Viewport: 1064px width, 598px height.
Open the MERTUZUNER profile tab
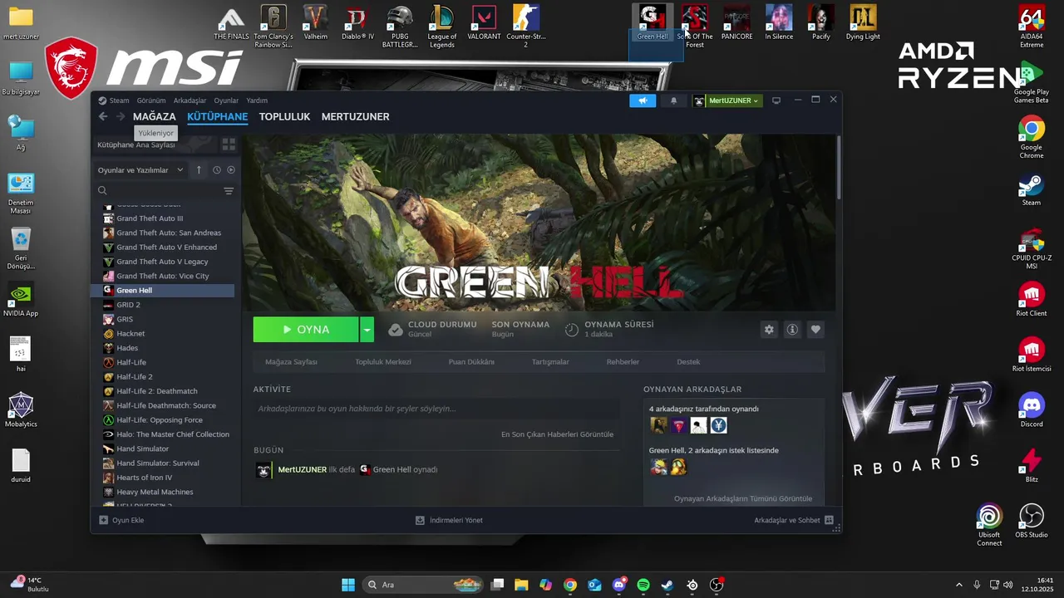(356, 117)
